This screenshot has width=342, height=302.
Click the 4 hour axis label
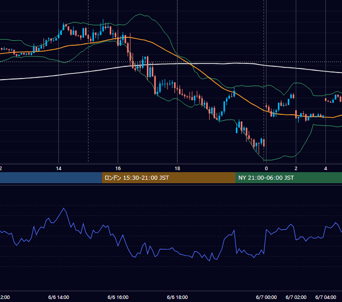coord(325,169)
